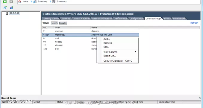Image resolution: width=203 pixels, height=108 pixels.
Task: Expand arrow before first Inventory breadcrumb
Action: point(31,1)
